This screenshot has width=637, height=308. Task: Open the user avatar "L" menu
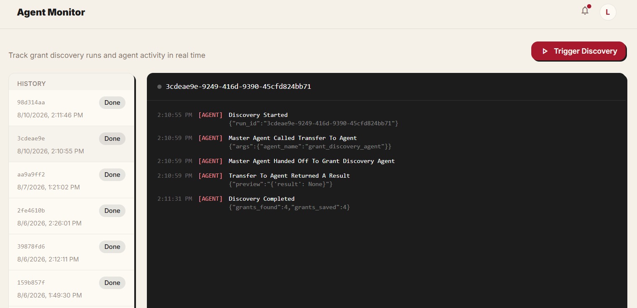(608, 12)
